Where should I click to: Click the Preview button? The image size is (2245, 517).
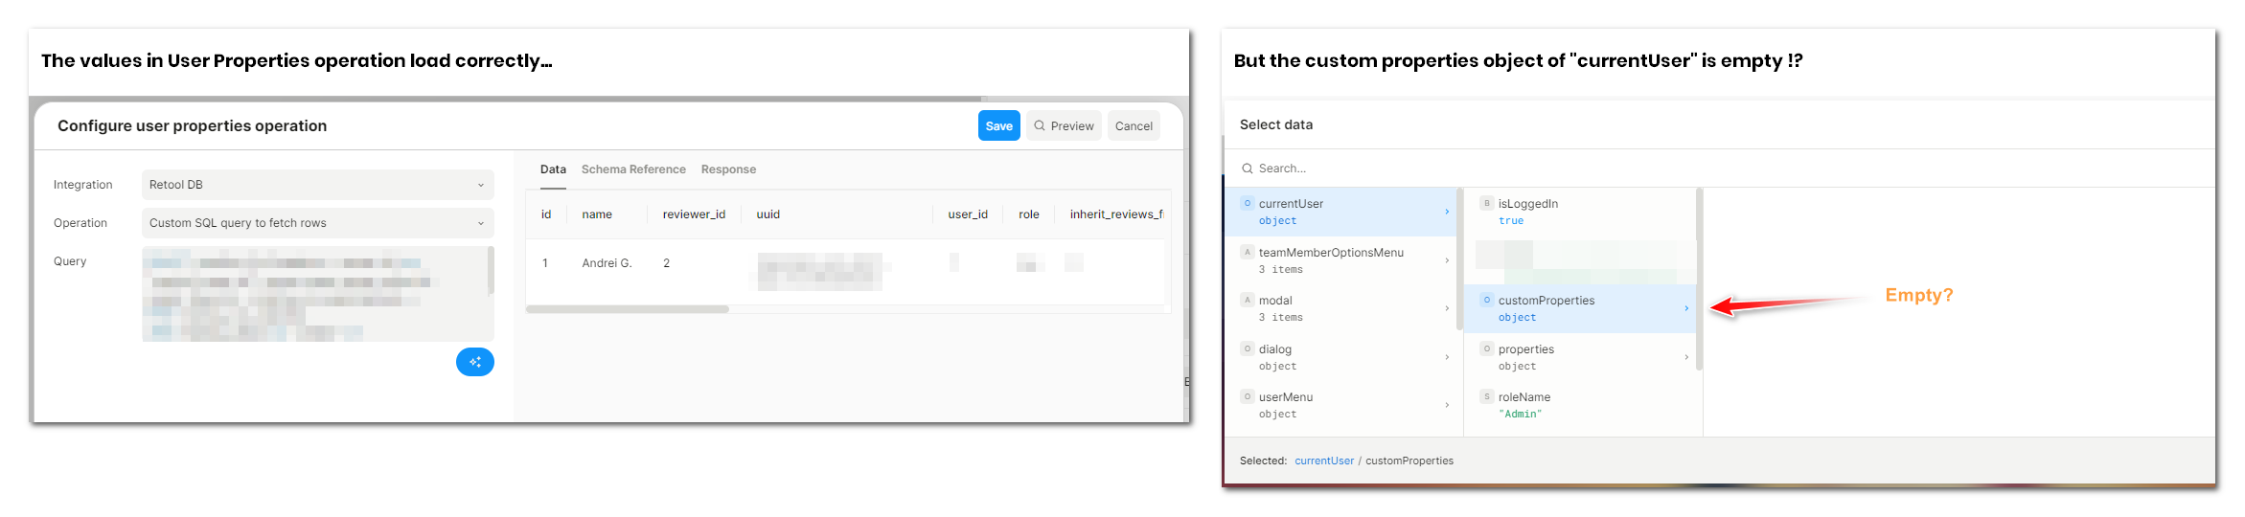[1063, 126]
